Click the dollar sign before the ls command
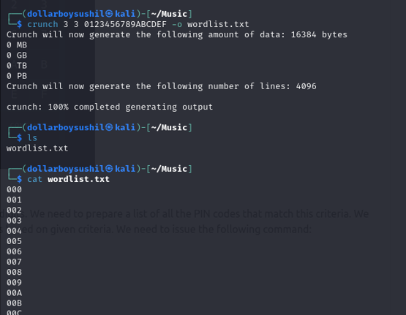This screenshot has width=406, height=315. pos(20,138)
